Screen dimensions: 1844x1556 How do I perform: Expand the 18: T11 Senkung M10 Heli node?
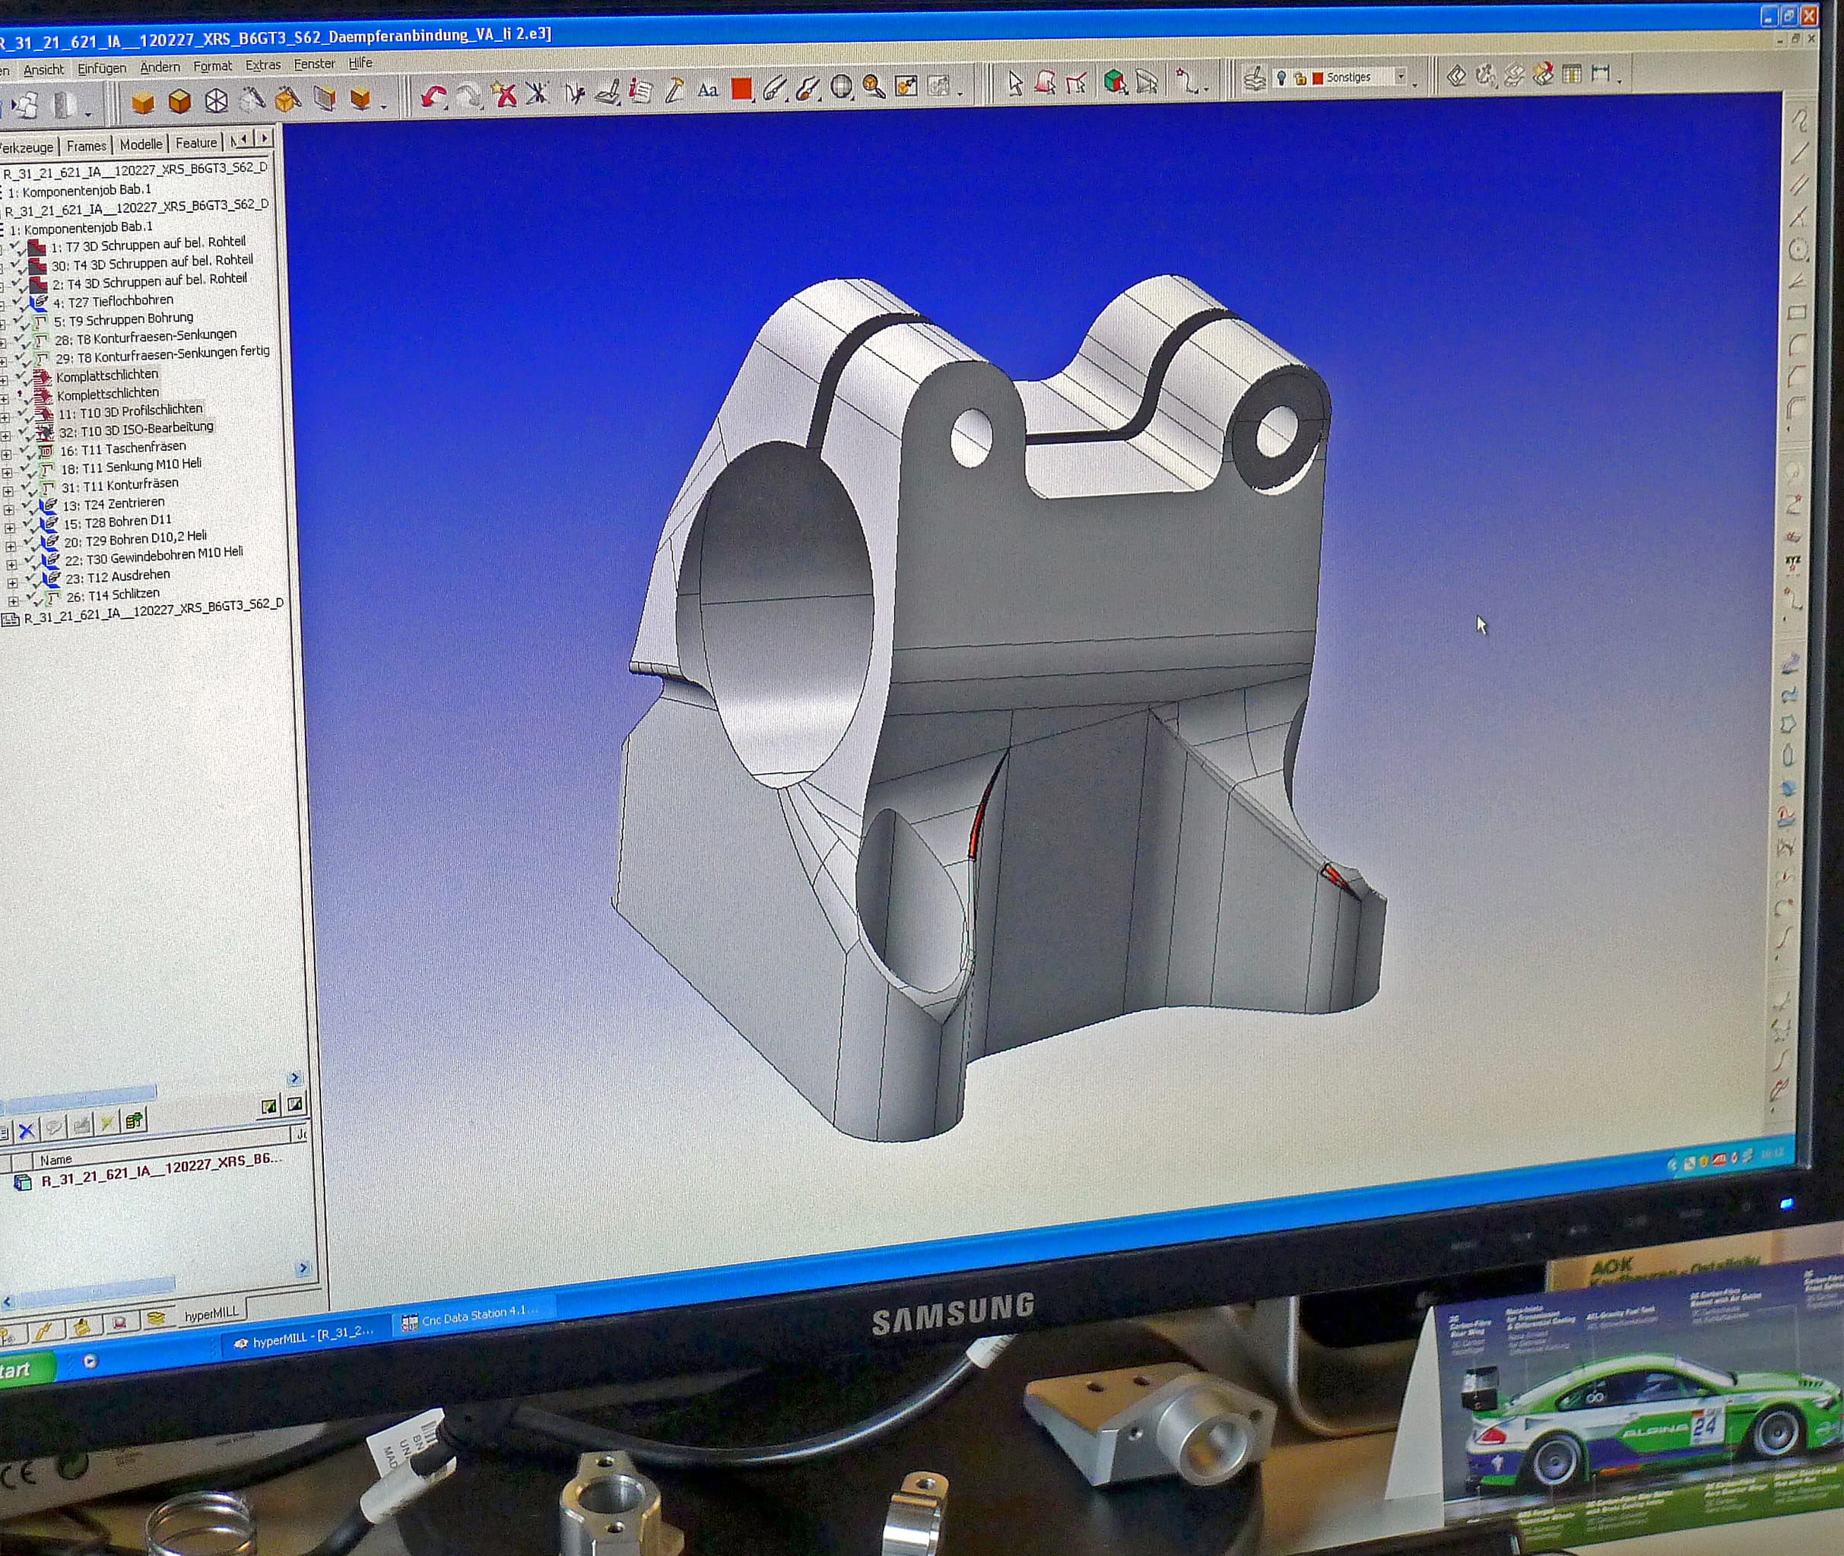pos(8,472)
